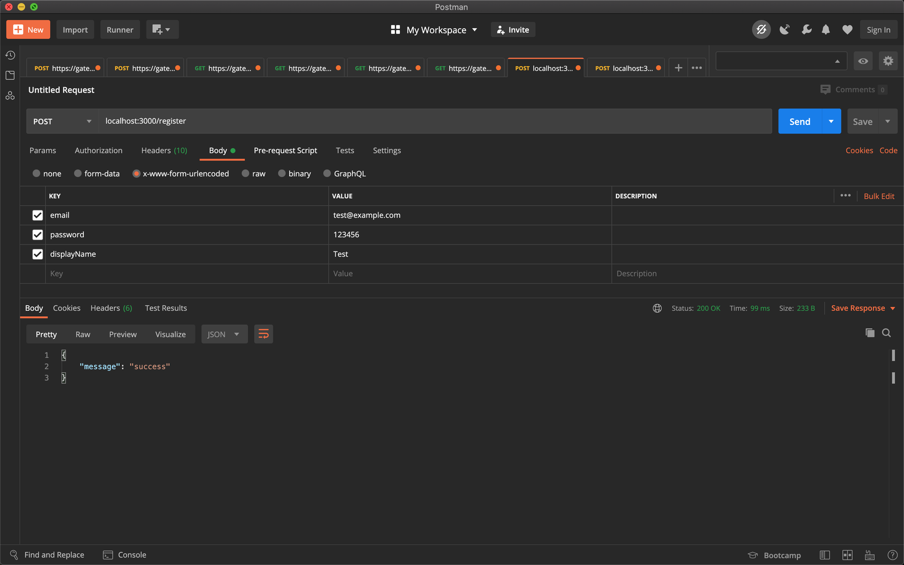Open request Settings tab

click(387, 151)
